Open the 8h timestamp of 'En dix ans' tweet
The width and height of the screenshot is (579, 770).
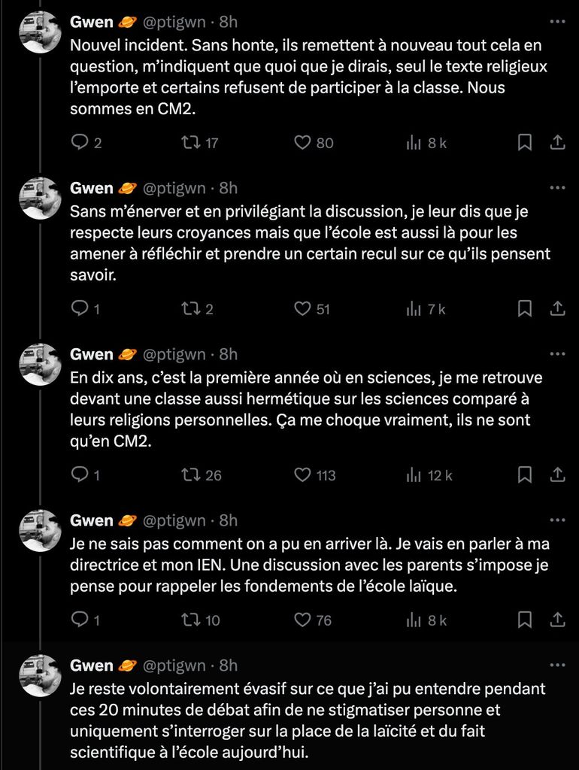click(228, 354)
